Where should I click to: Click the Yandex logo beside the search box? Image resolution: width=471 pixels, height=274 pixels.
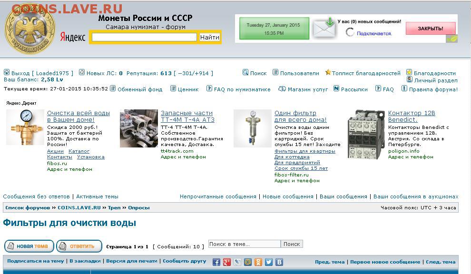point(73,37)
